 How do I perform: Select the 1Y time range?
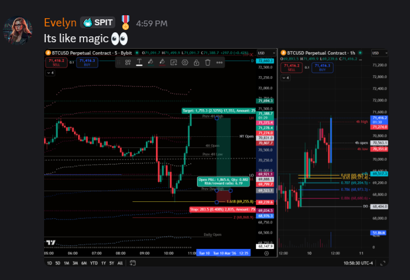pyautogui.click(x=104, y=263)
